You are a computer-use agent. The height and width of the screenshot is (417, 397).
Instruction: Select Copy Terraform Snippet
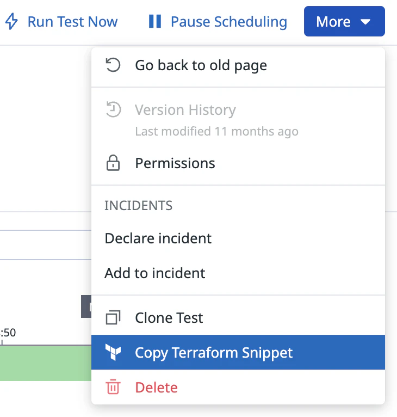pyautogui.click(x=213, y=353)
